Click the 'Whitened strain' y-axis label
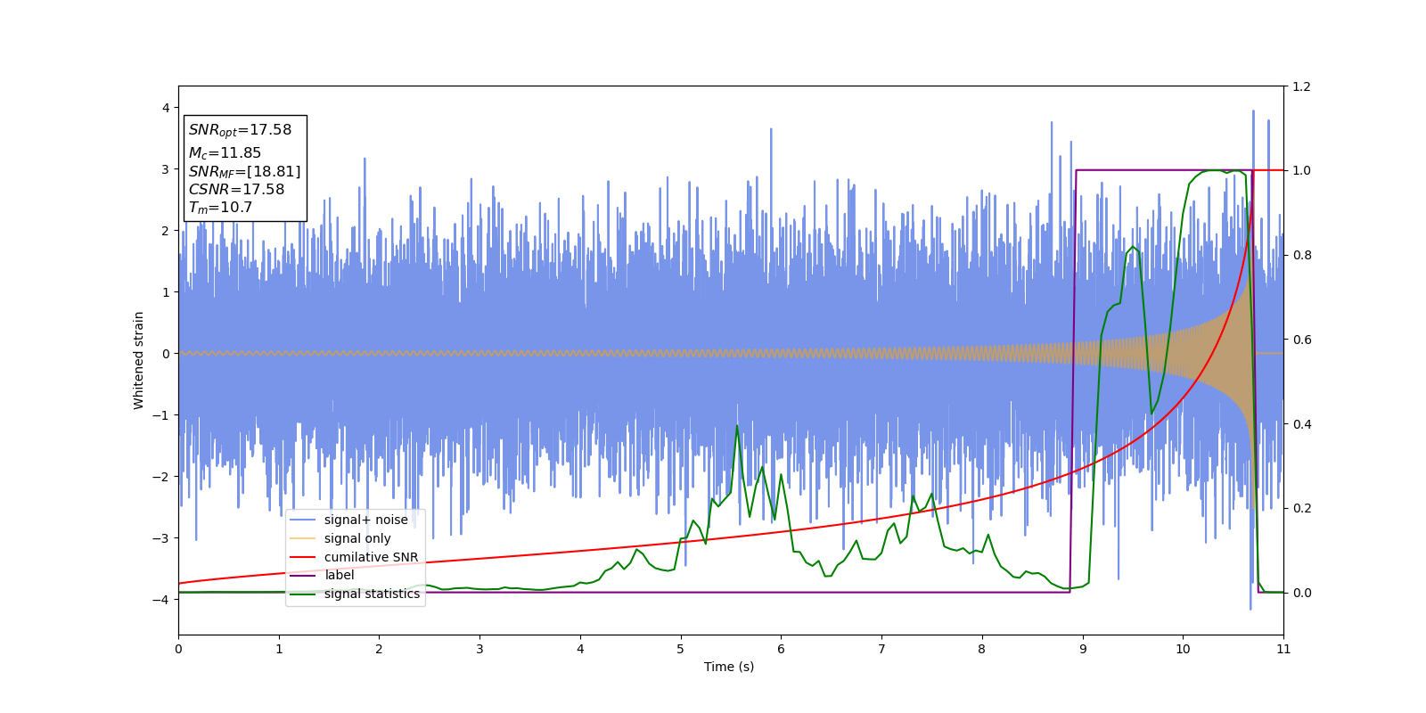The image size is (1426, 713). point(139,360)
